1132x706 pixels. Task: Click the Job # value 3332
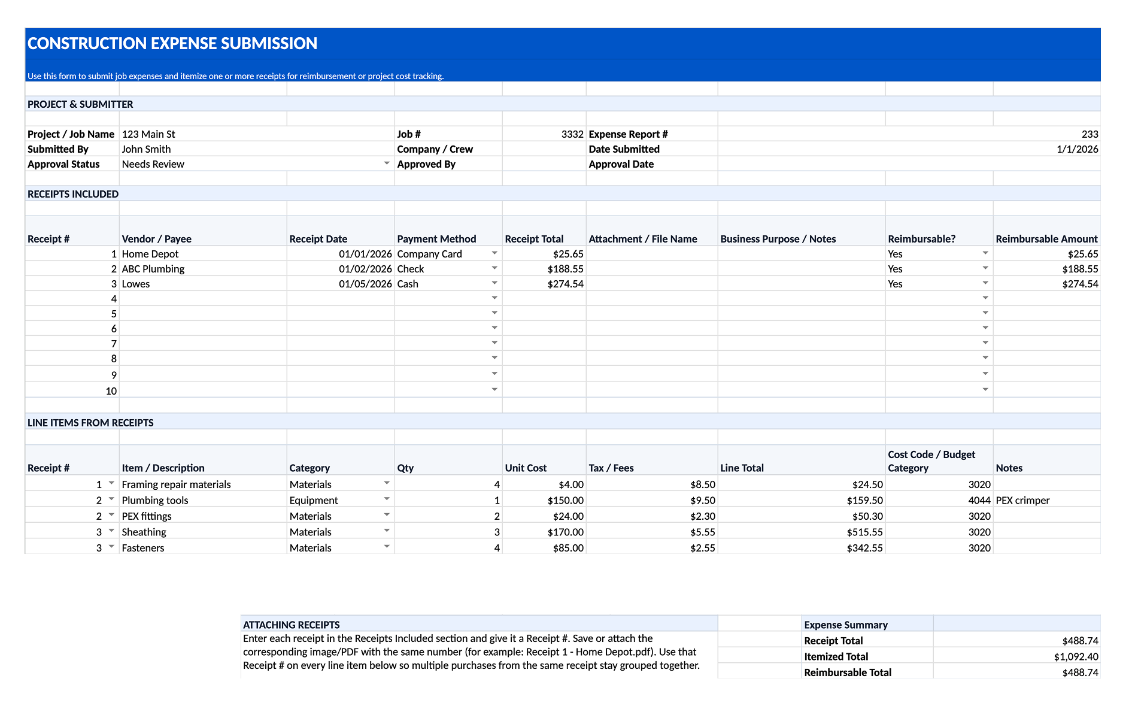click(x=544, y=134)
